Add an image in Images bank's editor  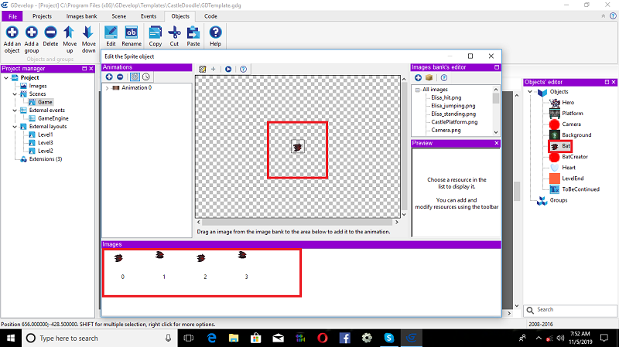pyautogui.click(x=418, y=78)
